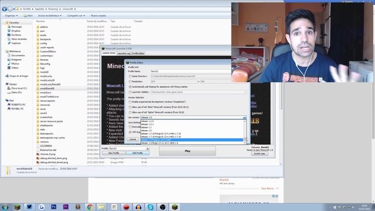Open Compartir con dropdown
The image size is (375, 211).
[x=76, y=16]
